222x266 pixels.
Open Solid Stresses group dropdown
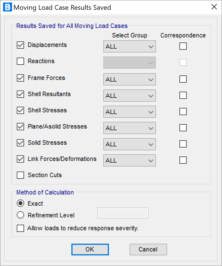[129, 144]
